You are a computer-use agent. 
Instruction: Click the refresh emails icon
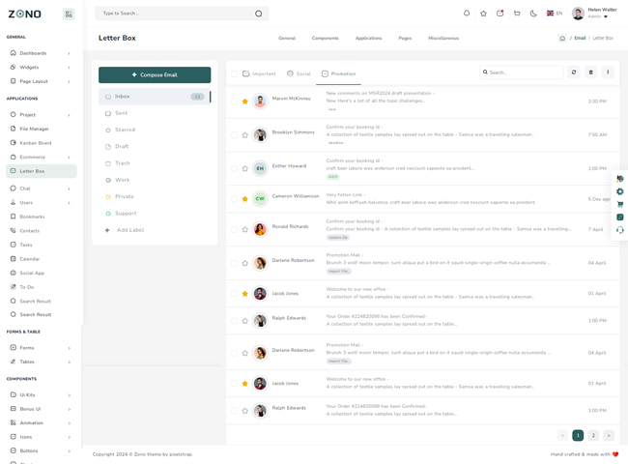click(x=574, y=72)
